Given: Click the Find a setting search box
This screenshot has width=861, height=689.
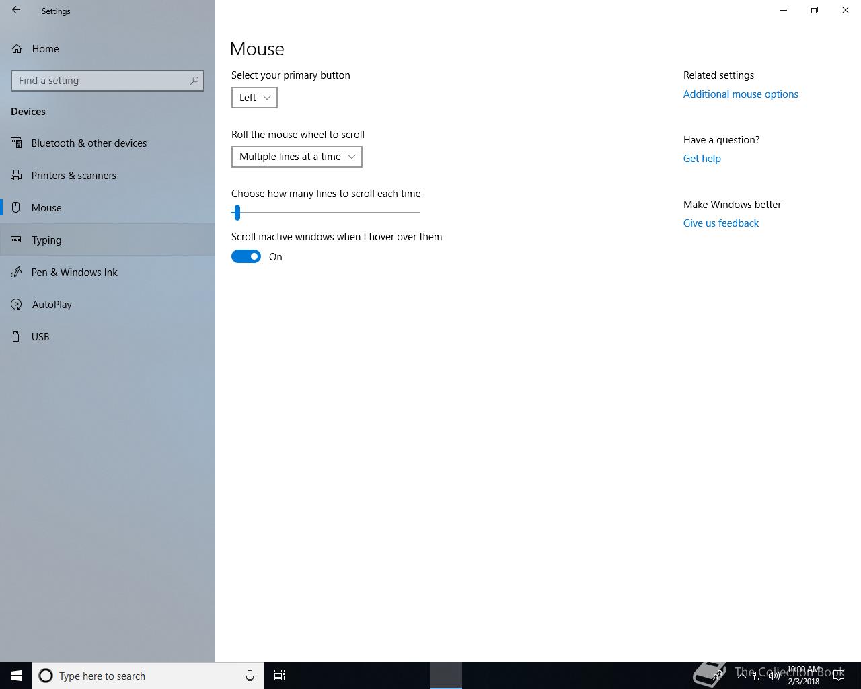Looking at the screenshot, I should pos(108,81).
